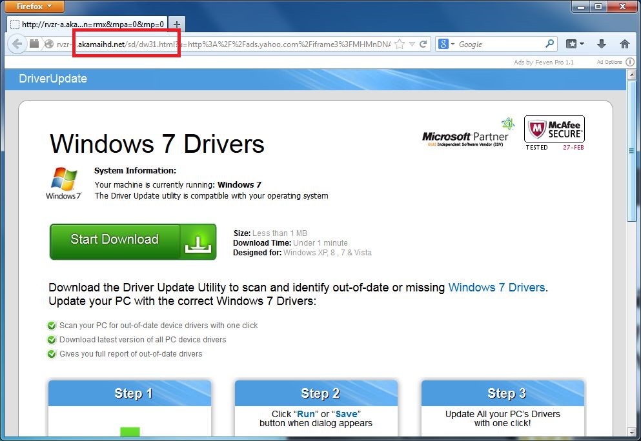Open the downloads arrow button
This screenshot has height=441, width=641.
click(602, 44)
